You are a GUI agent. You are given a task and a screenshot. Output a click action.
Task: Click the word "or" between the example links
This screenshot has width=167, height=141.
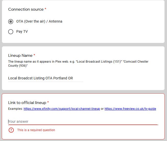click(x=102, y=109)
